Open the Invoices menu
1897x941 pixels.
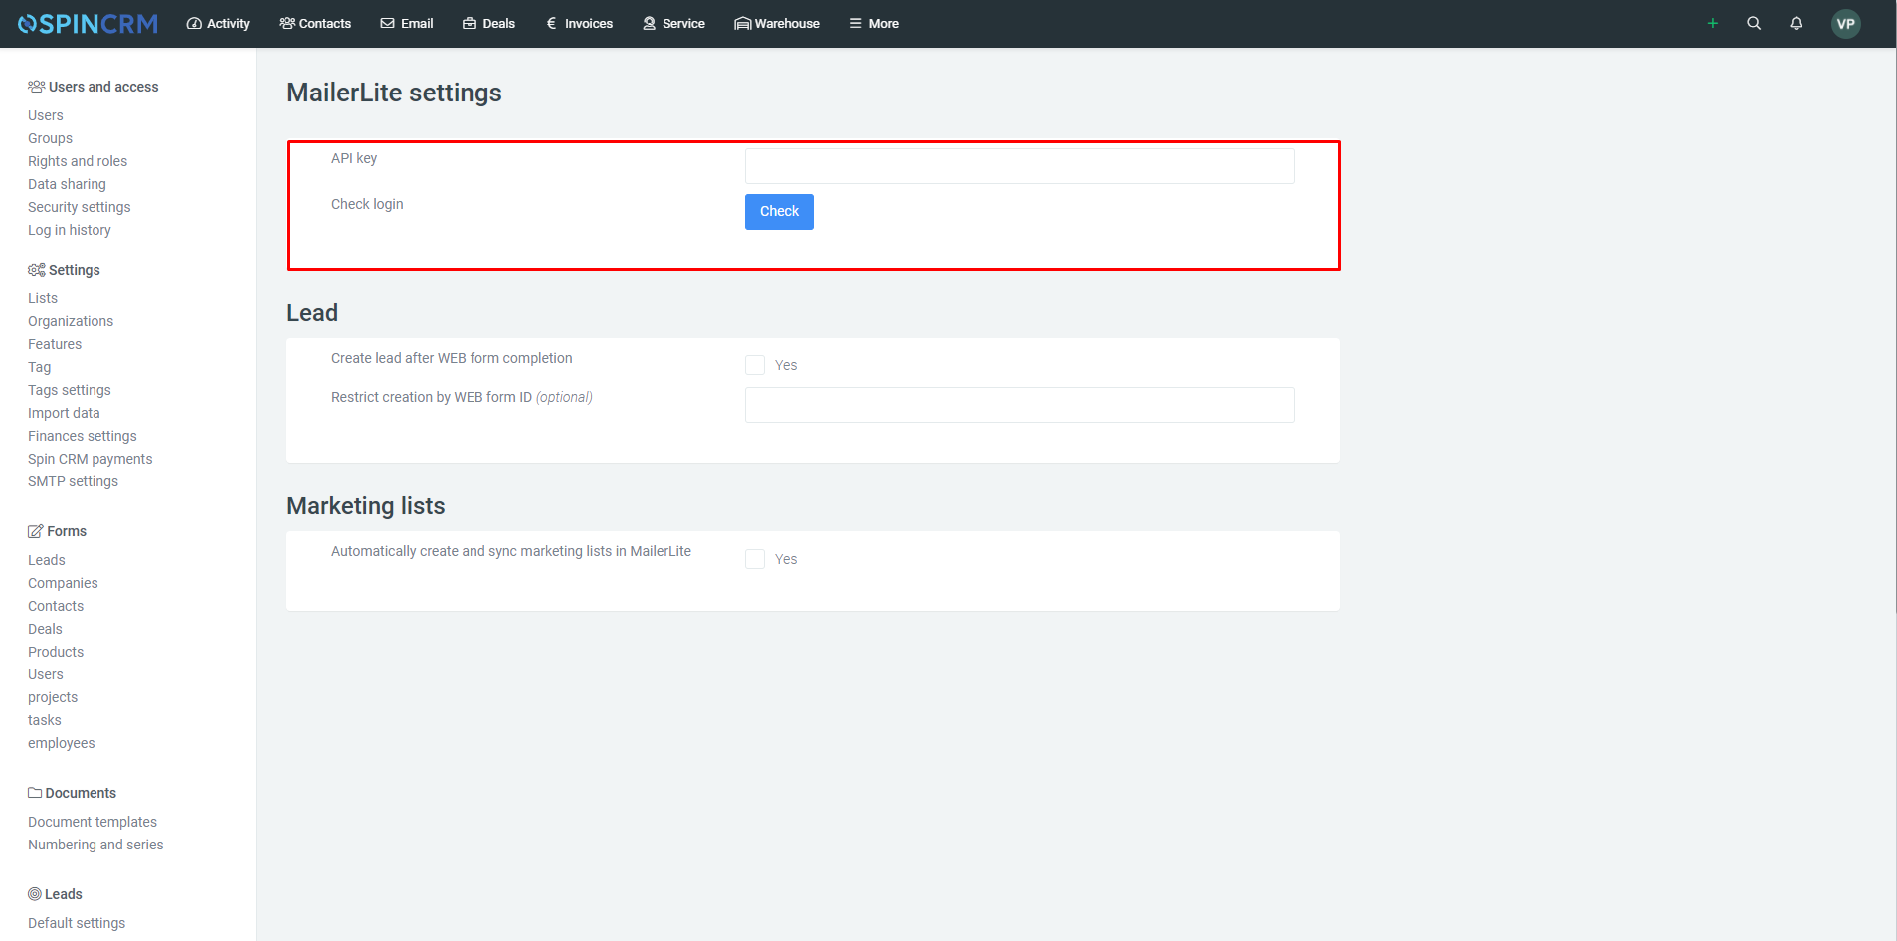tap(579, 23)
